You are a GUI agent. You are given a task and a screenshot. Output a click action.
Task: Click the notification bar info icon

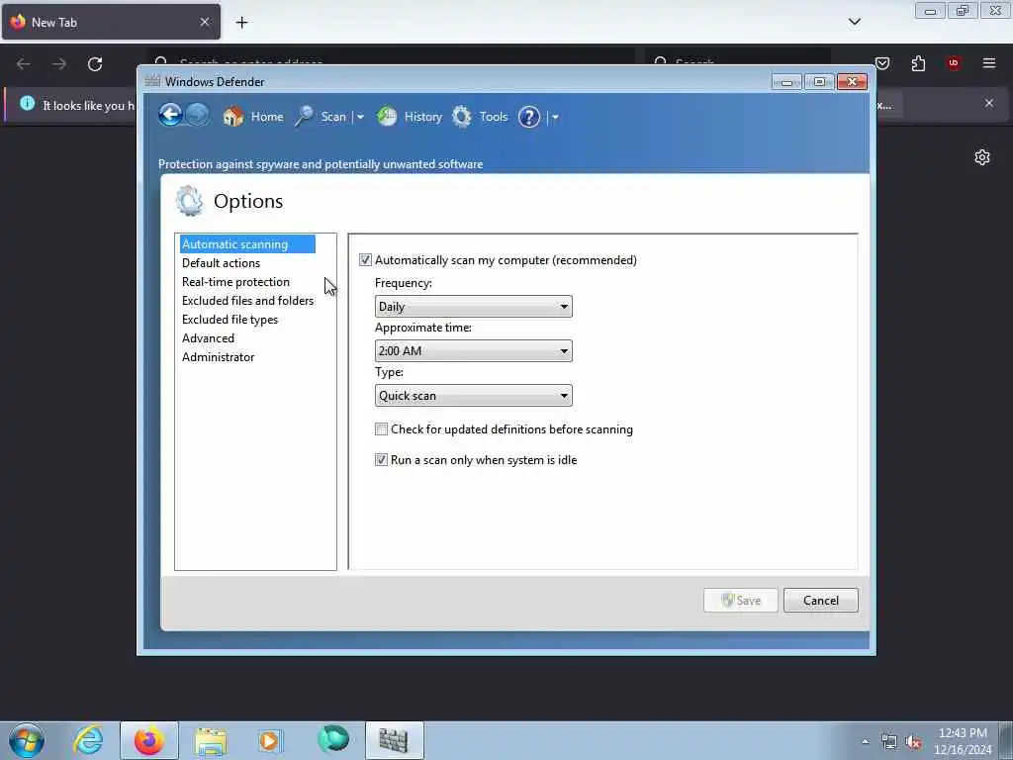(27, 103)
